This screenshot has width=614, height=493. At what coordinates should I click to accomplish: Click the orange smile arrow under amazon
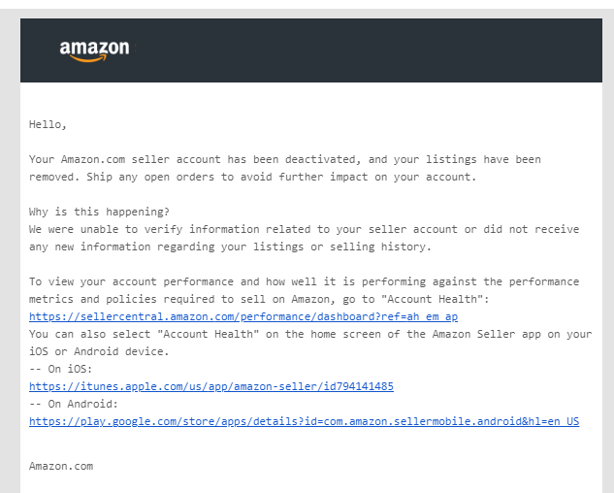(x=88, y=58)
